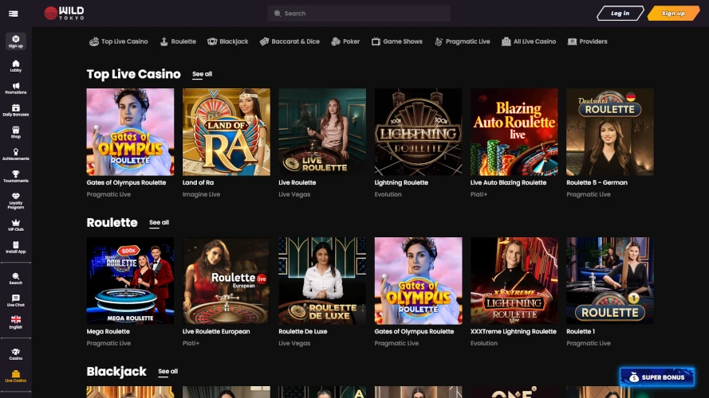Go to Lobby in sidebar
Screen dimensions: 709x398
pyautogui.click(x=16, y=66)
